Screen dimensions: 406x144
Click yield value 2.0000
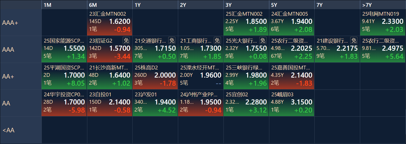165,75
